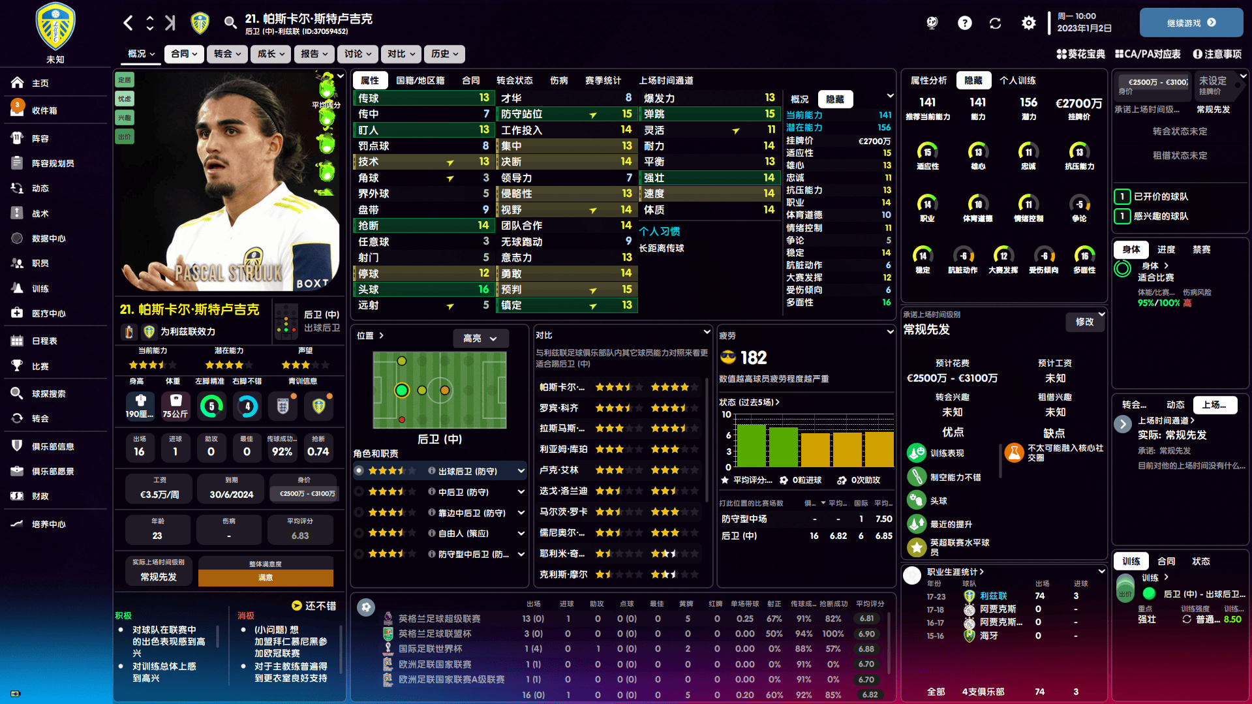Skip to next player arrow icon

(170, 23)
